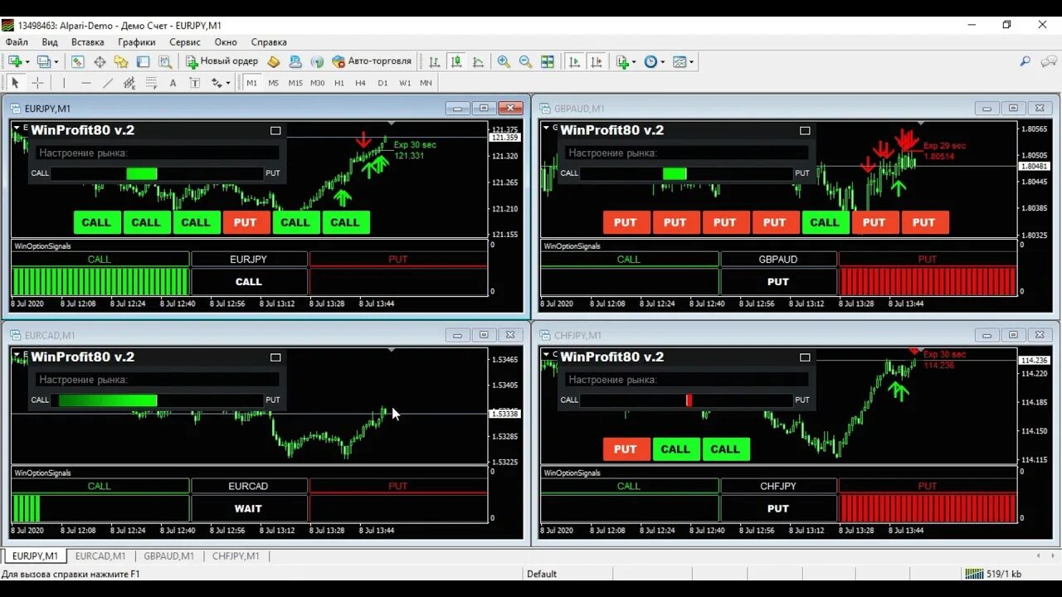Screen dimensions: 1062x597
Task: Expand the indicators list dropdown arrow
Action: click(x=634, y=62)
